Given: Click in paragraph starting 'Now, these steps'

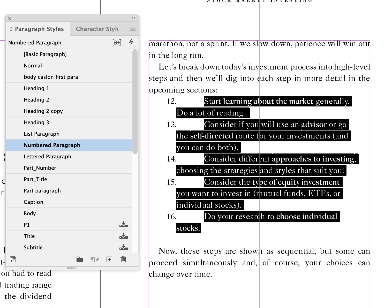Looking at the screenshot, I should click(259, 263).
